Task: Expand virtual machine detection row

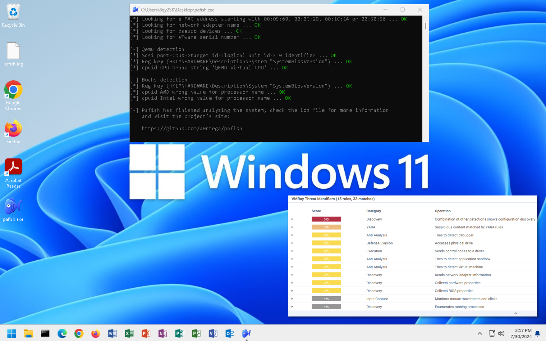Action: (292, 267)
